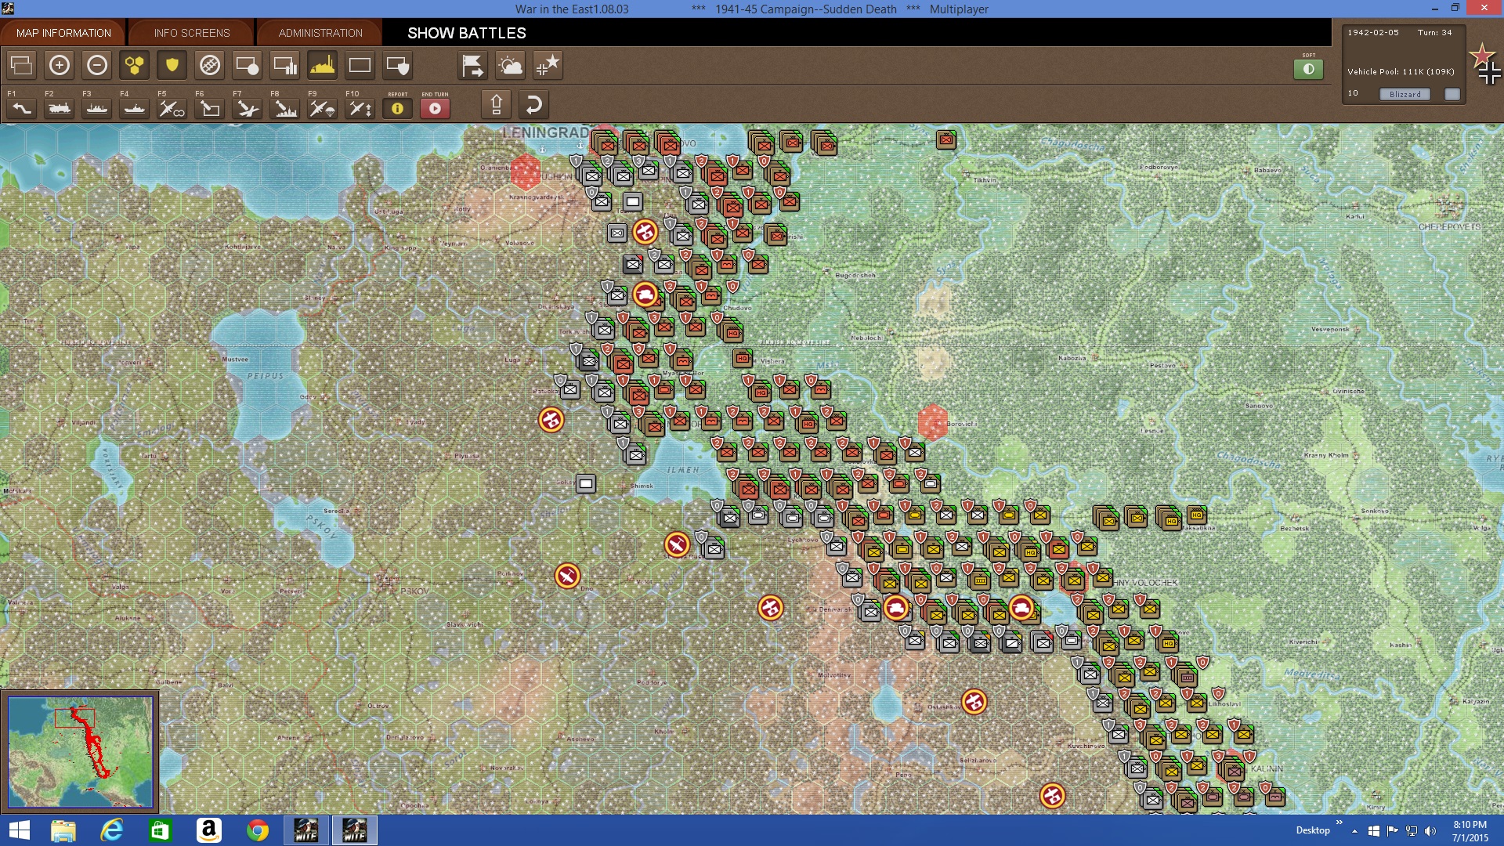Toggle the unit-with-circle display mode

pos(248,65)
